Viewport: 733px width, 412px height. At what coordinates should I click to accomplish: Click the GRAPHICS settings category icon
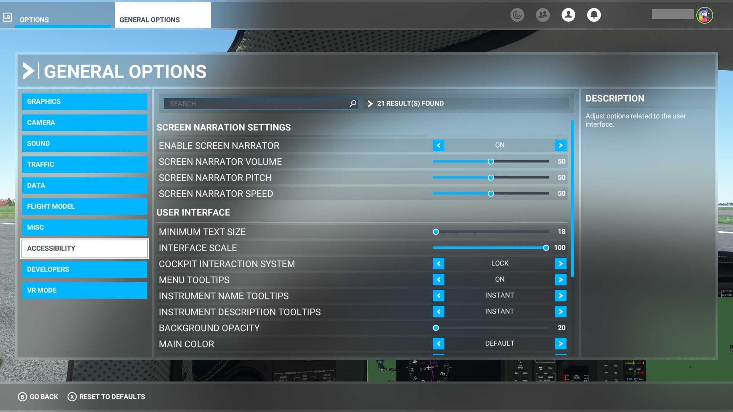(85, 101)
